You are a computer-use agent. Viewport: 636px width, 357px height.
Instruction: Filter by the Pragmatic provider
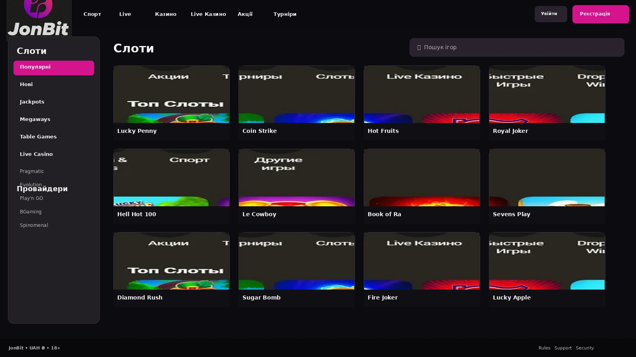point(32,171)
